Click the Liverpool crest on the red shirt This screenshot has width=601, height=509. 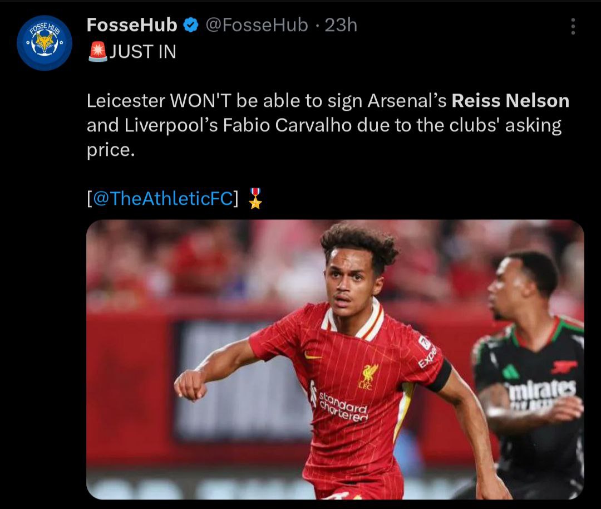tap(368, 375)
